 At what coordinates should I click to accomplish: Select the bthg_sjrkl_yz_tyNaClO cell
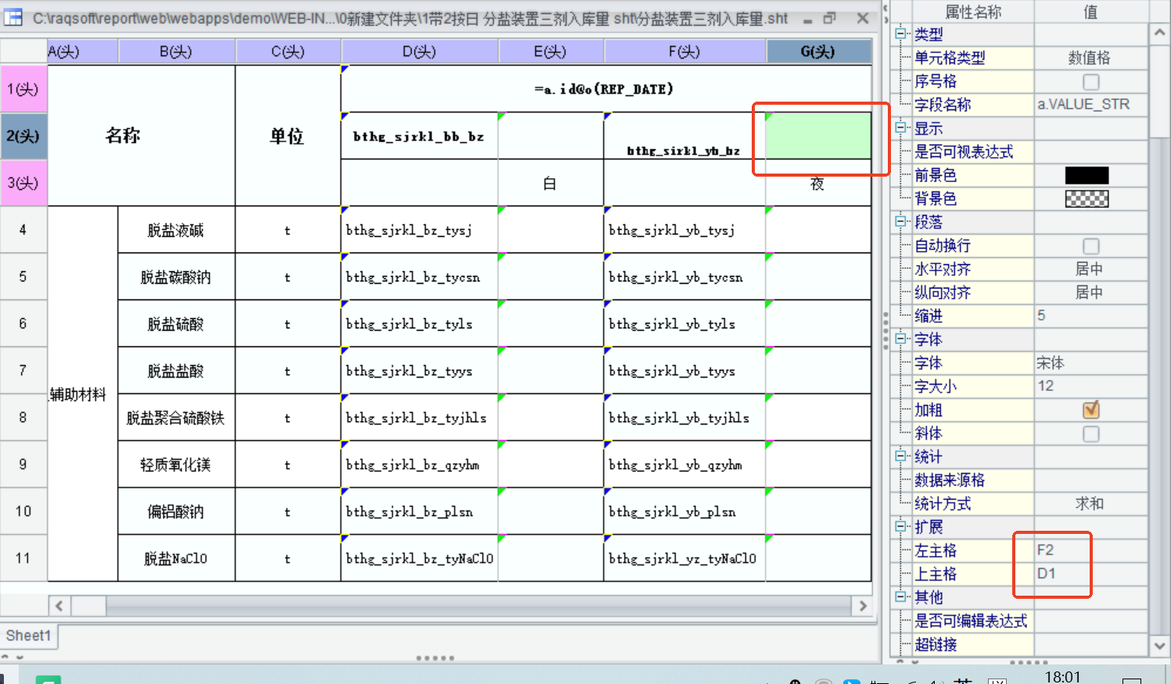(685, 558)
